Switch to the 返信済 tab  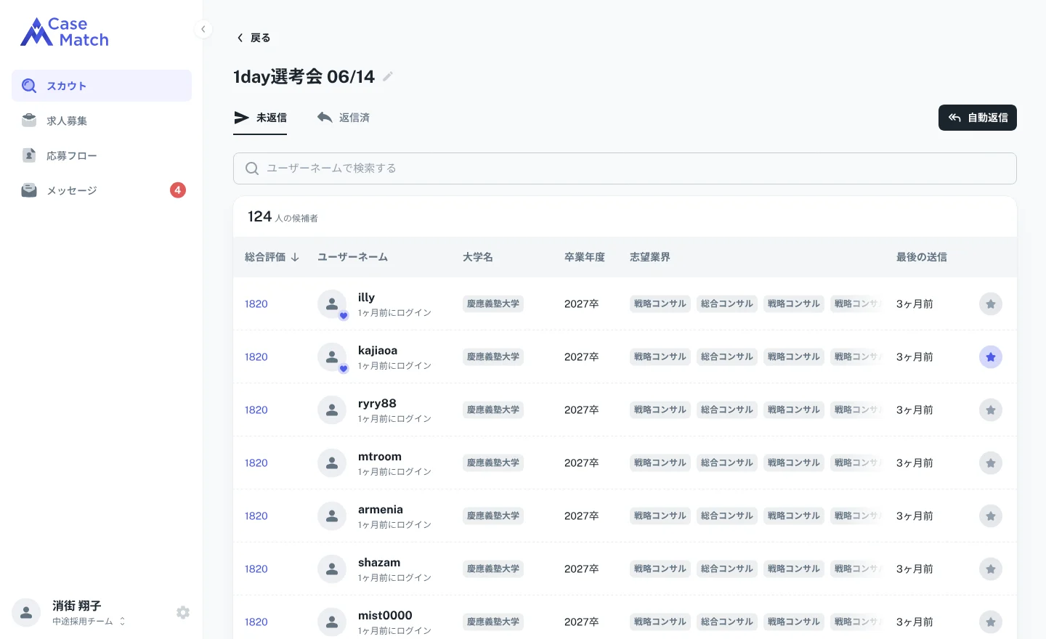pos(344,118)
